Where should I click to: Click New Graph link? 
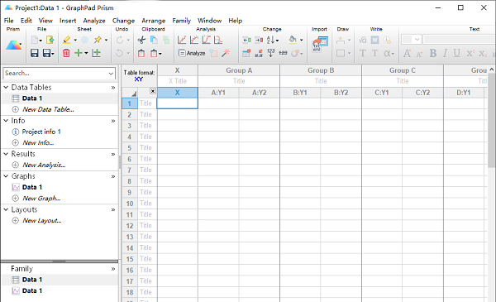tap(41, 199)
